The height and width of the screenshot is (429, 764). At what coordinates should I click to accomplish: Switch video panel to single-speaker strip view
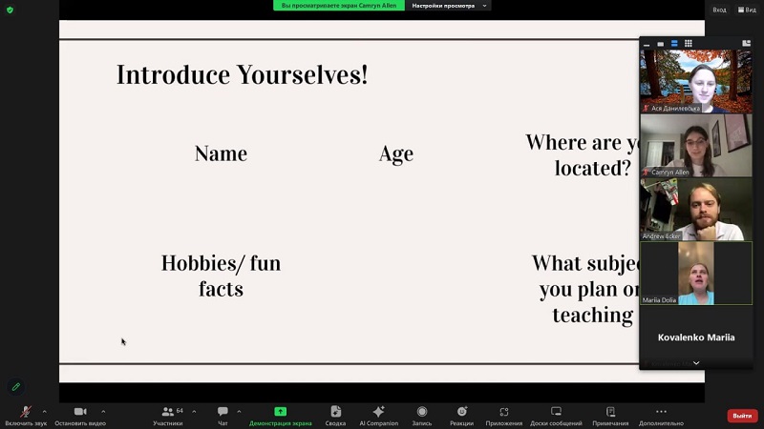(x=660, y=44)
